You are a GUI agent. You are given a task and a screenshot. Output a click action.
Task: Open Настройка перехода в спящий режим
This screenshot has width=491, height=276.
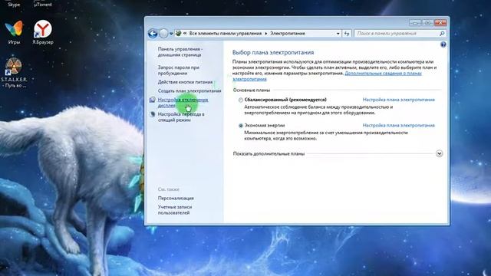pyautogui.click(x=181, y=117)
